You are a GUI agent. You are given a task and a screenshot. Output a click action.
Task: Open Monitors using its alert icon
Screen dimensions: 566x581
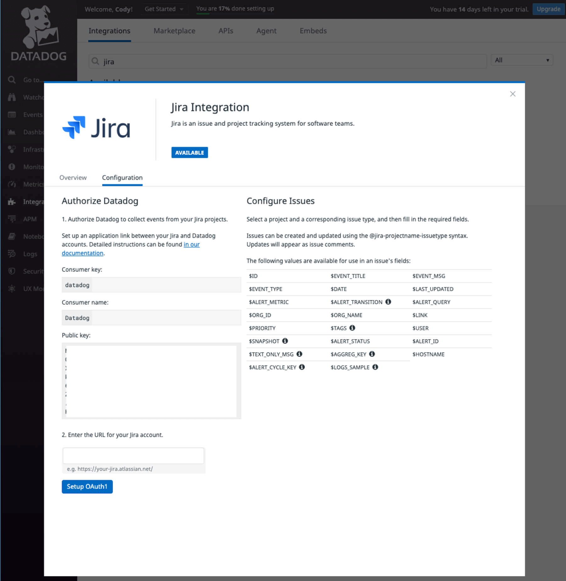12,167
